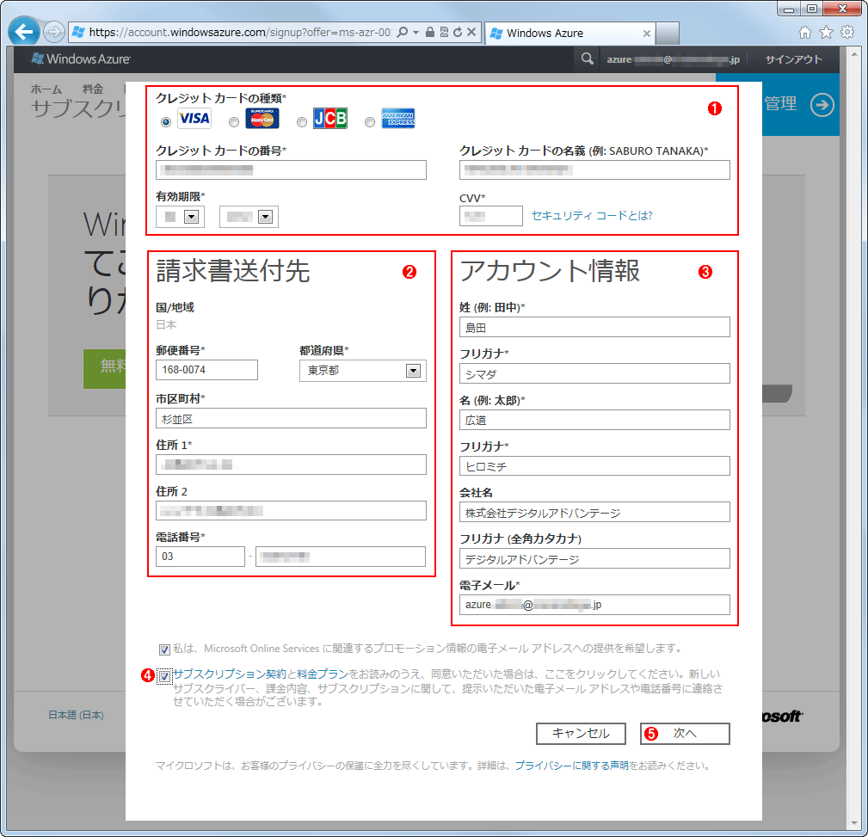Click the company フリガナ field デジタルアドバンテージ
The image size is (868, 837).
594,558
